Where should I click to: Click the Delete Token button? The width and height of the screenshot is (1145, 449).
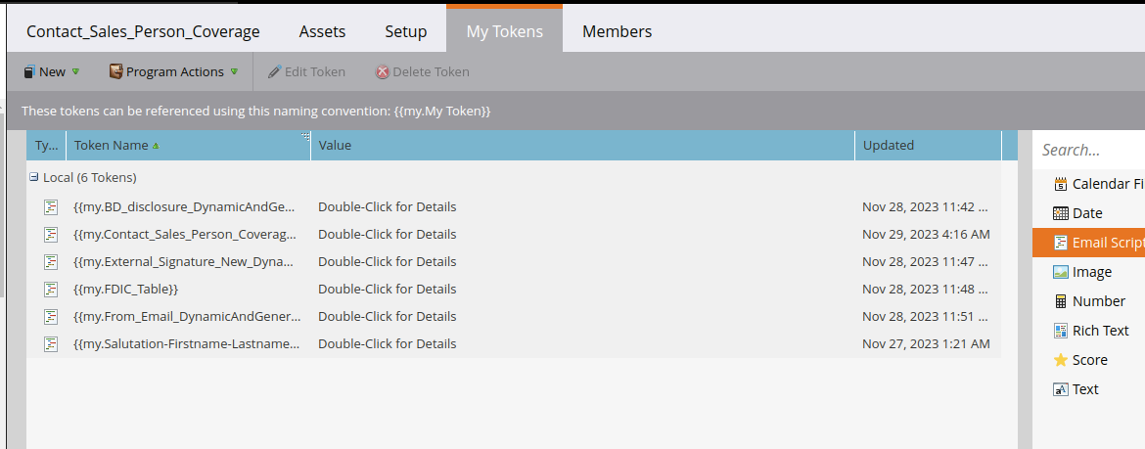(x=422, y=71)
